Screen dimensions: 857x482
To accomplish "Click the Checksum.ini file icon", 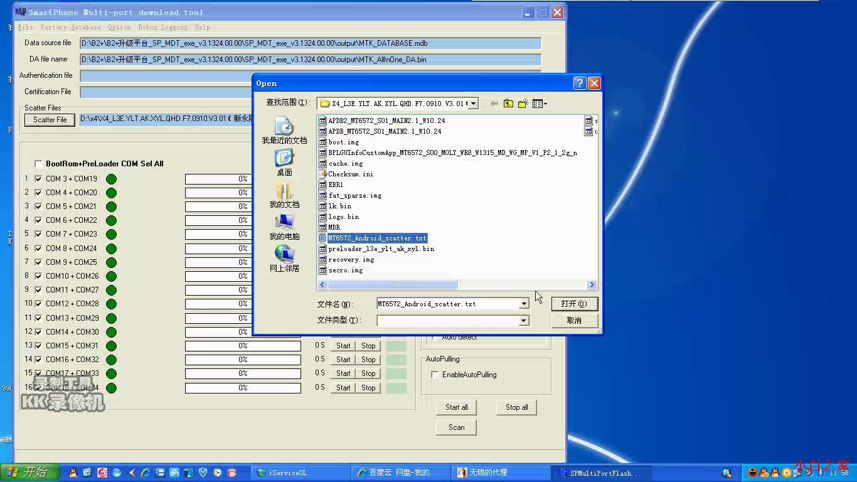I will [x=322, y=174].
